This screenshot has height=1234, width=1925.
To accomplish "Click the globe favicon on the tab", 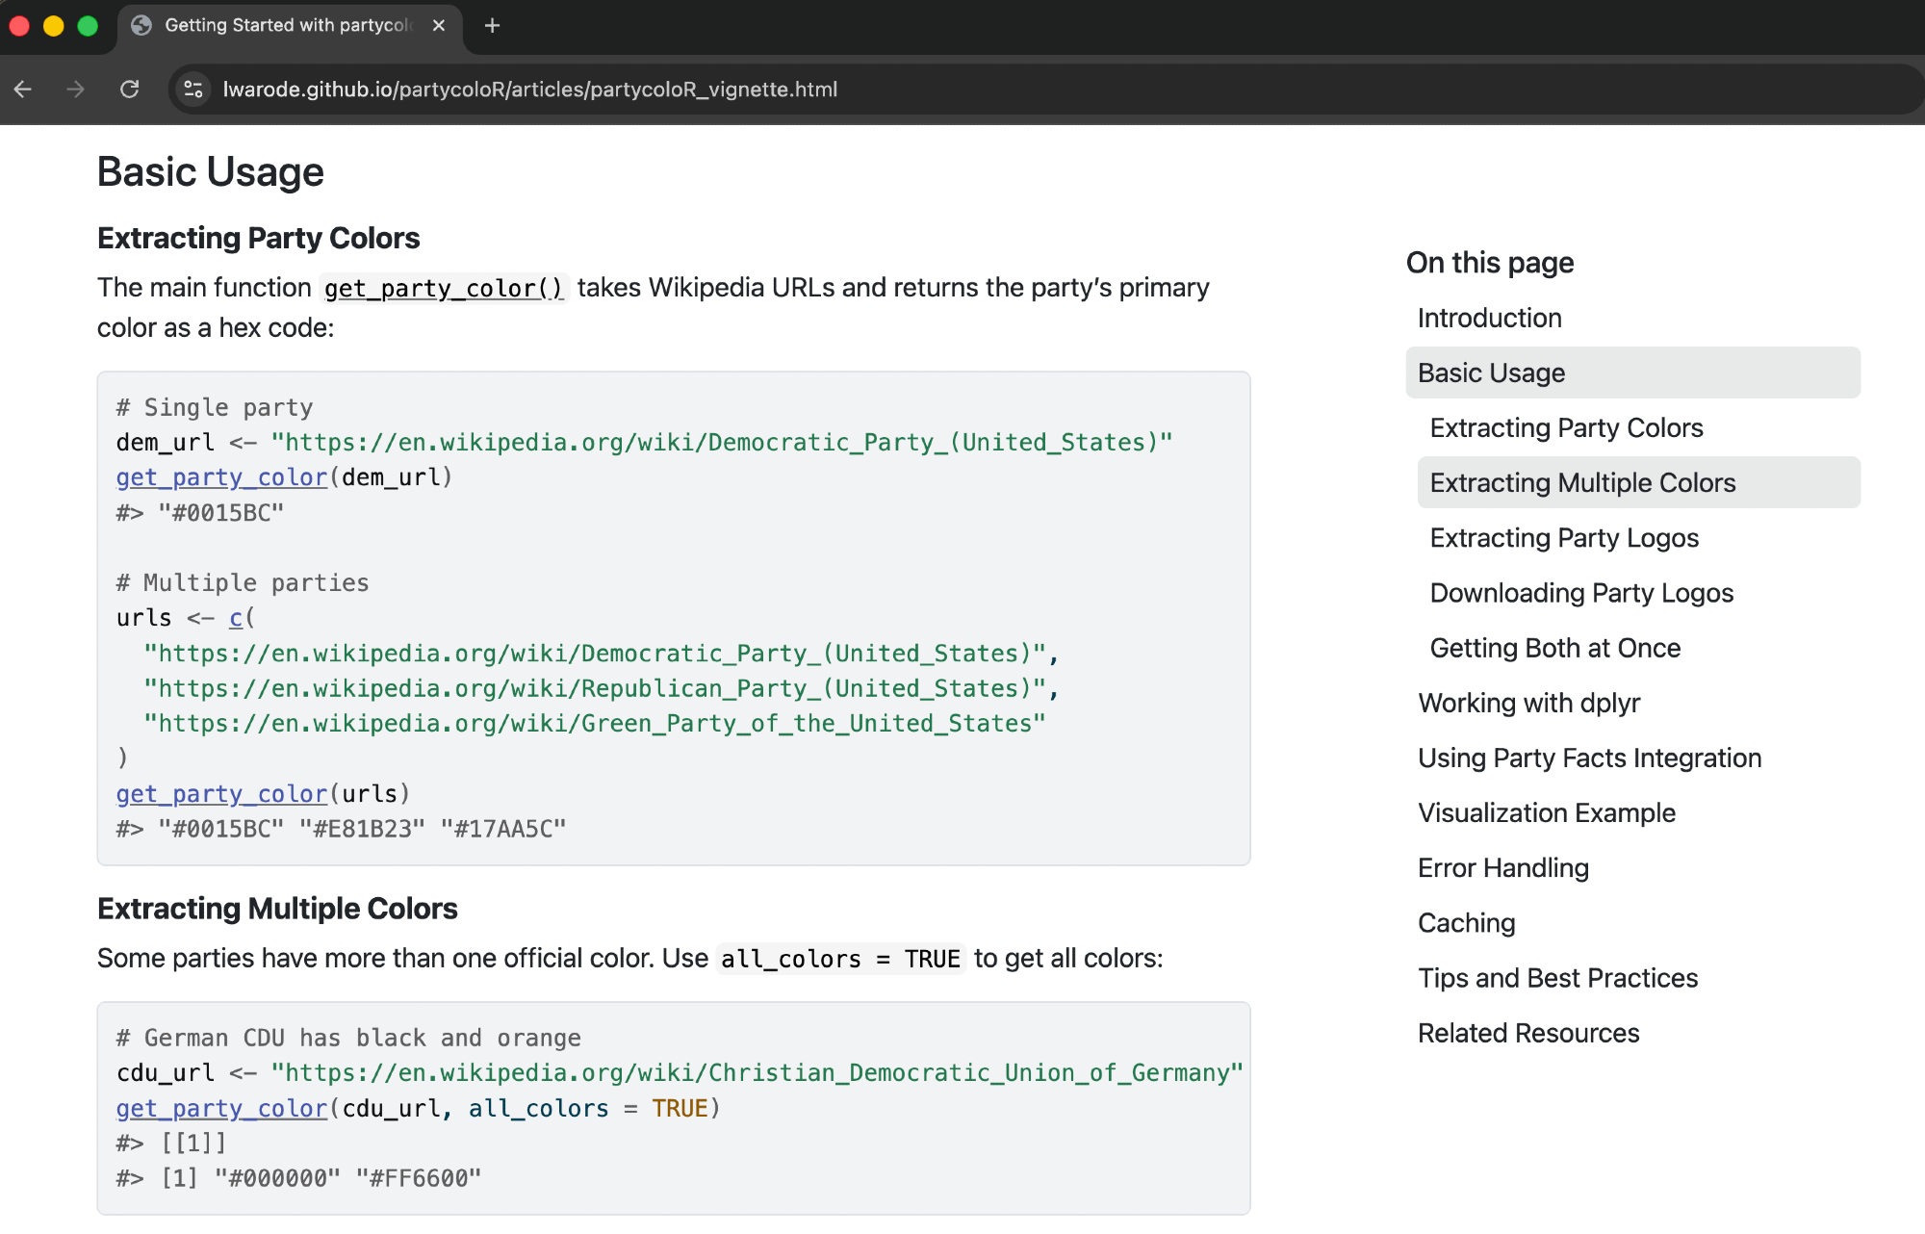I will point(141,26).
